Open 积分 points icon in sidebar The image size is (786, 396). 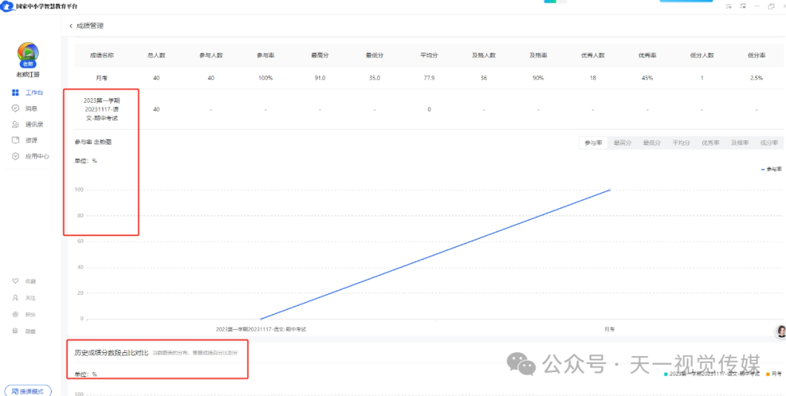point(16,314)
